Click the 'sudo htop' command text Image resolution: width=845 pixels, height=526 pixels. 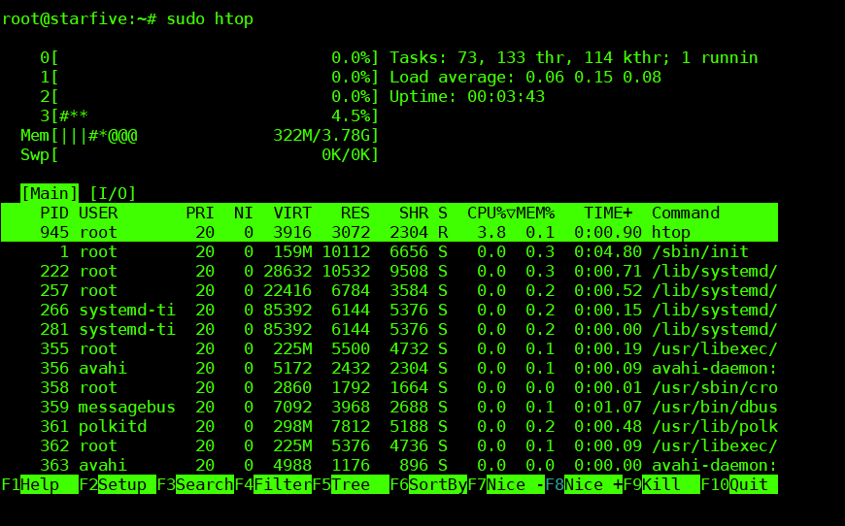tap(210, 18)
